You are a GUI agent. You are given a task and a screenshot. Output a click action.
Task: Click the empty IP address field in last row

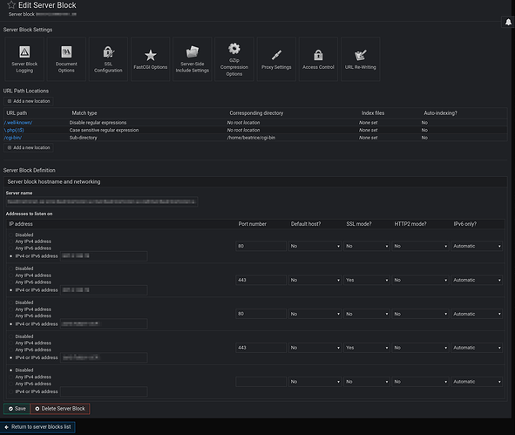tap(104, 391)
